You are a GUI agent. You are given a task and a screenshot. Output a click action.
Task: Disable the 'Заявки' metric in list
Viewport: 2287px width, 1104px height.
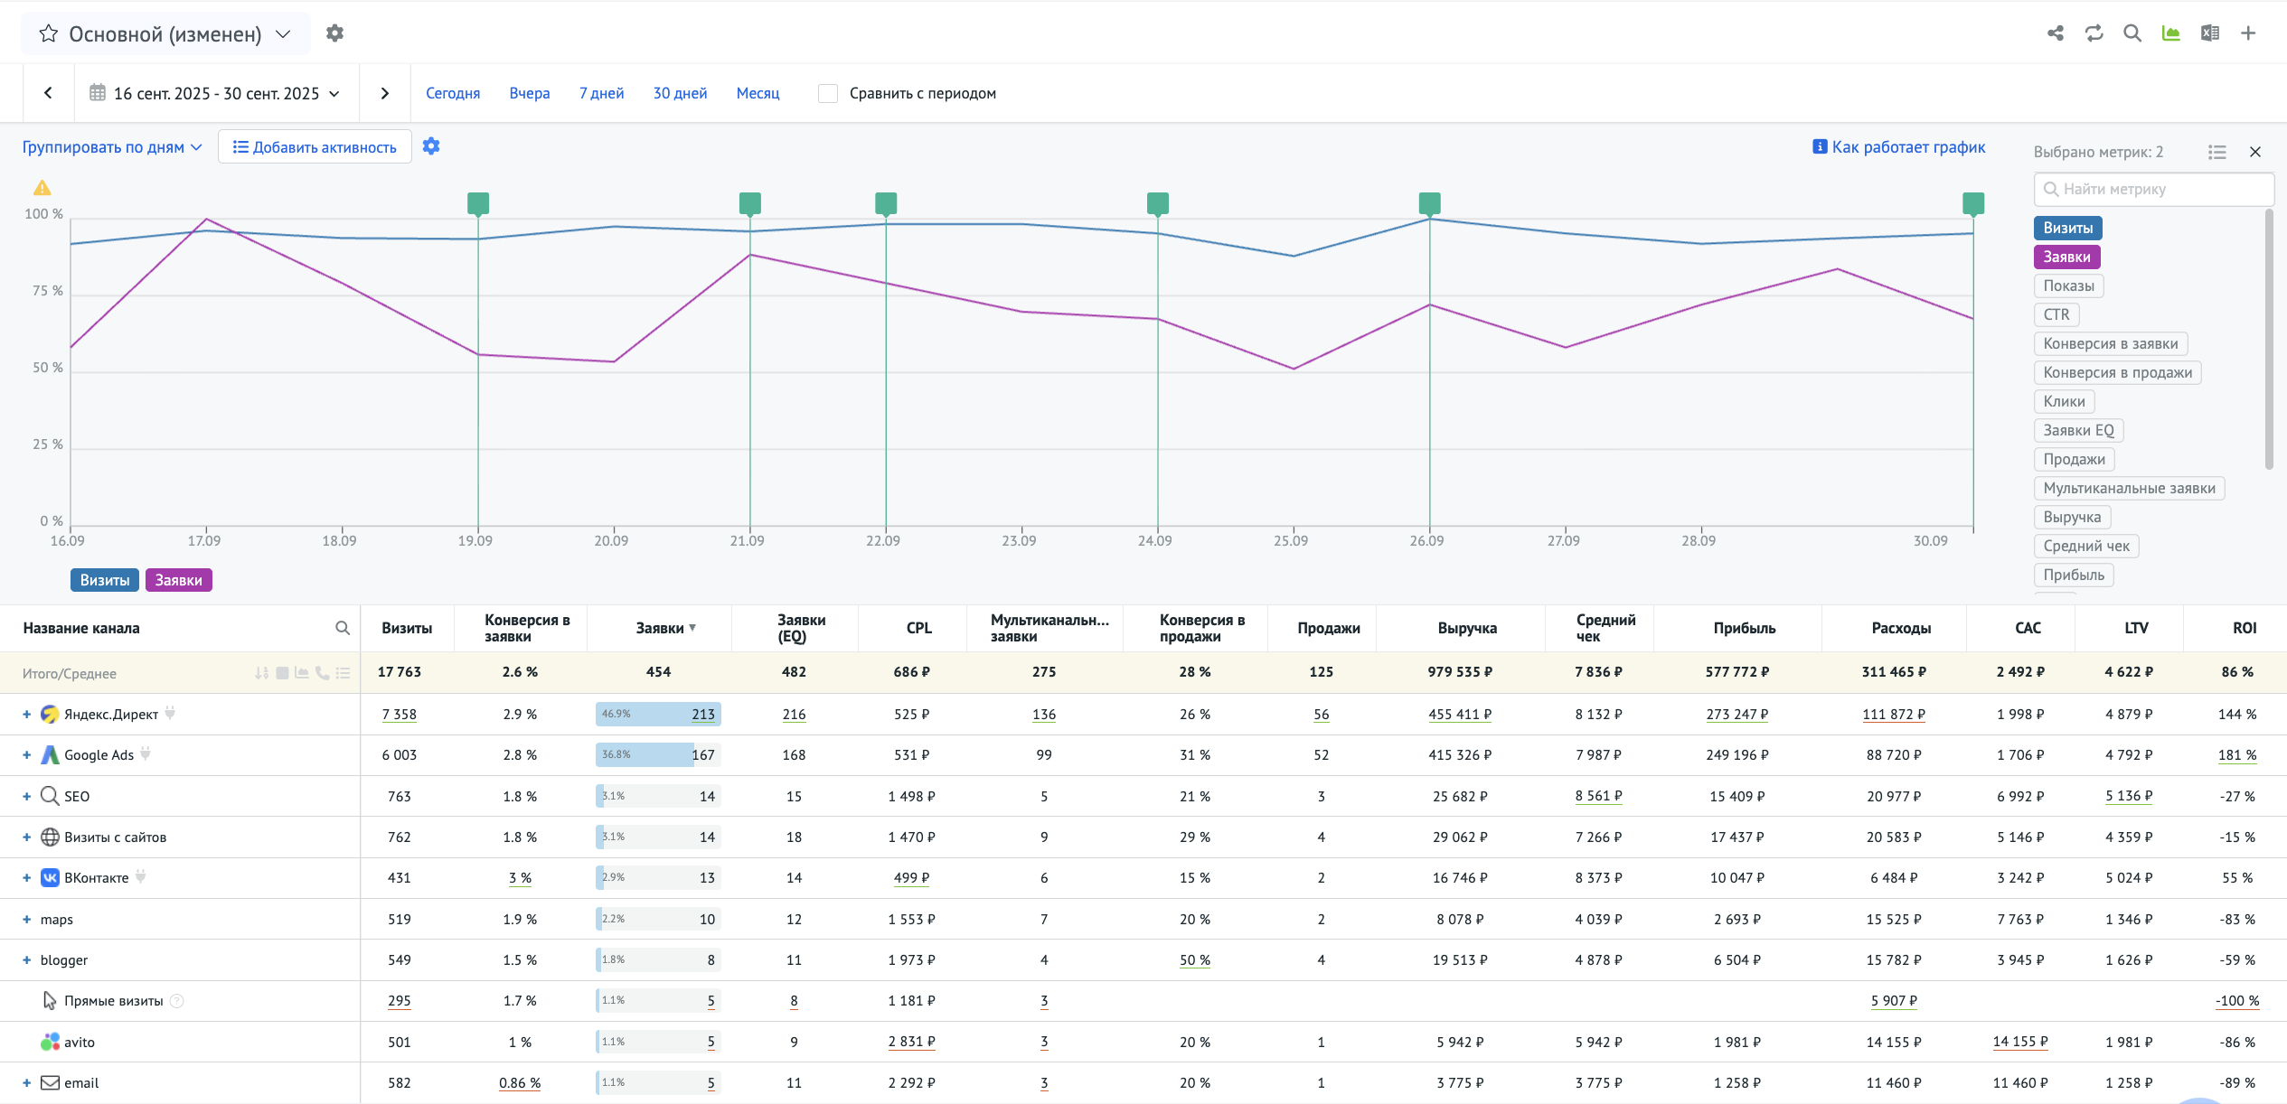coord(2066,257)
